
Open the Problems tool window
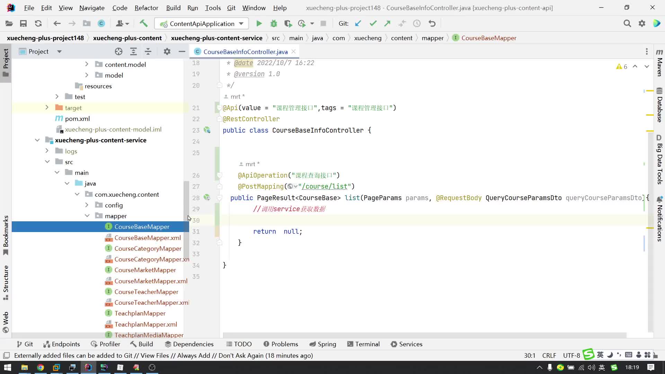[x=281, y=344]
